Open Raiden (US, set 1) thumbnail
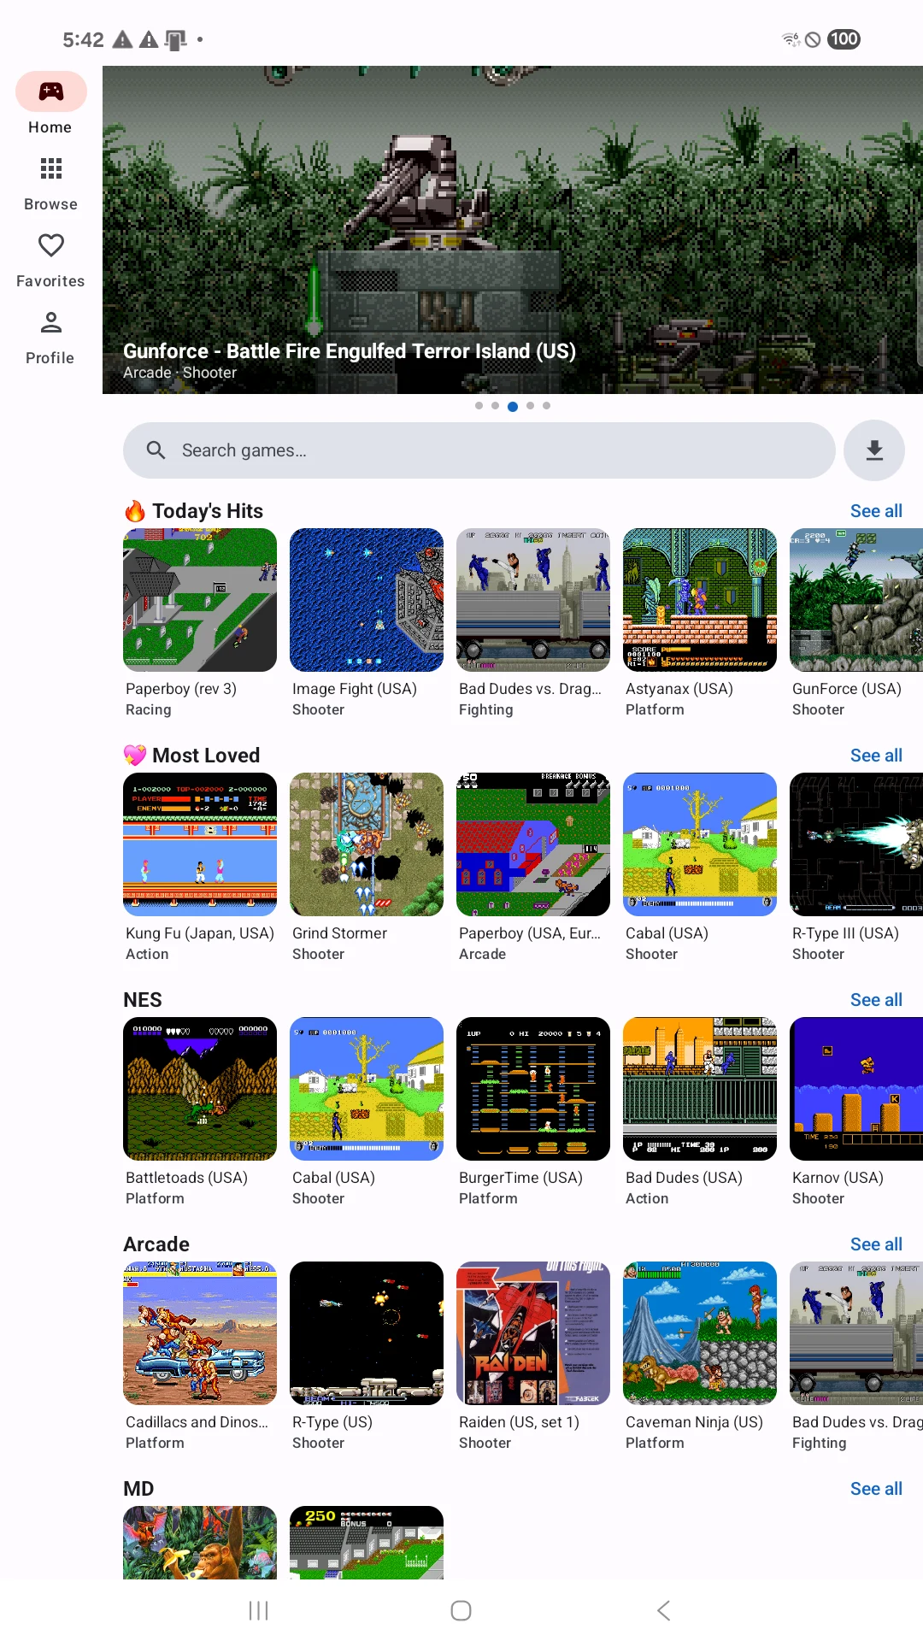923x1641 pixels. pos(533,1333)
